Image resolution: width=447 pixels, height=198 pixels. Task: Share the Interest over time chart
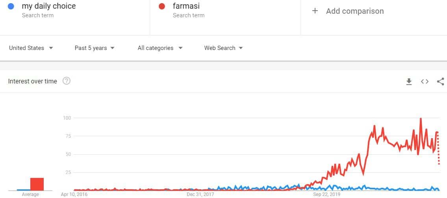pos(440,81)
